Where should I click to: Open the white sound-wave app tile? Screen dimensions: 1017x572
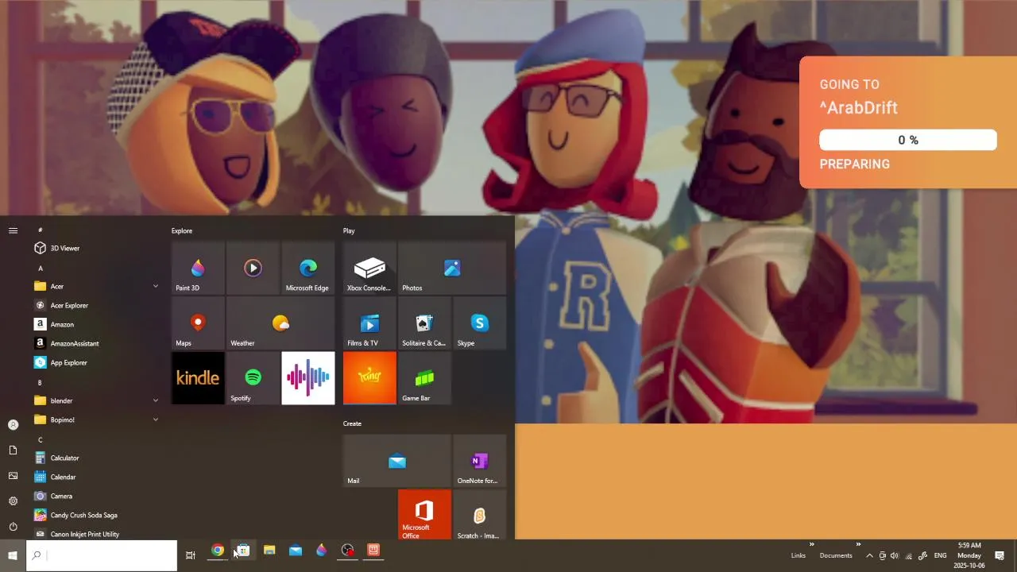point(307,378)
